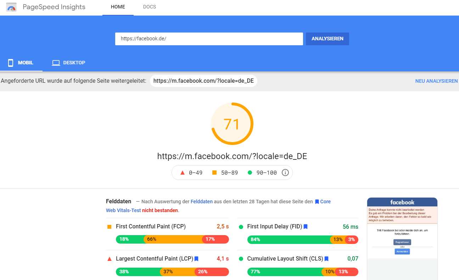Screen dimensions: 459x280
Task: Click the green dot before First Input Delay
Action: click(241, 227)
